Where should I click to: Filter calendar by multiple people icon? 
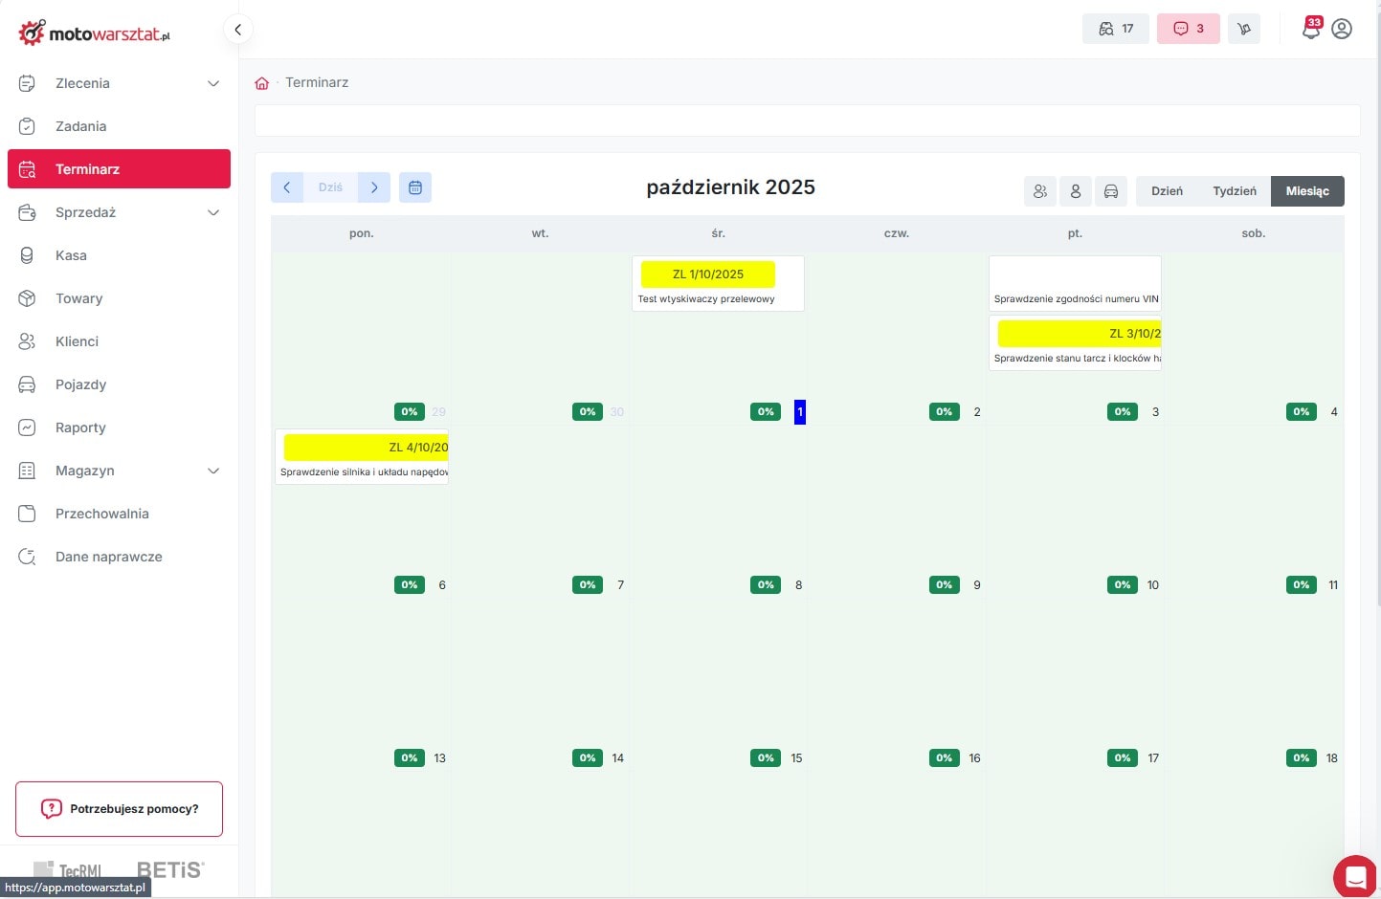[1040, 191]
